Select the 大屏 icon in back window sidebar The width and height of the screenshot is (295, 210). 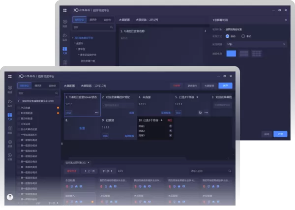[x=65, y=51]
